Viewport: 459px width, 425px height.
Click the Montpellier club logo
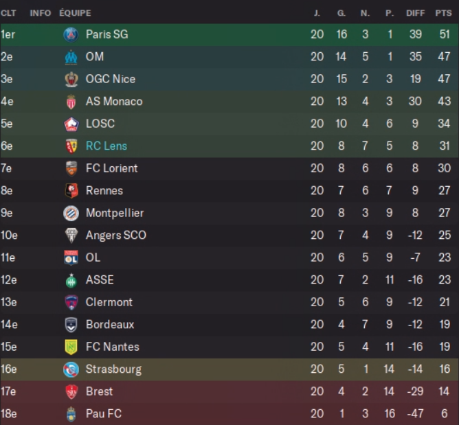[71, 213]
